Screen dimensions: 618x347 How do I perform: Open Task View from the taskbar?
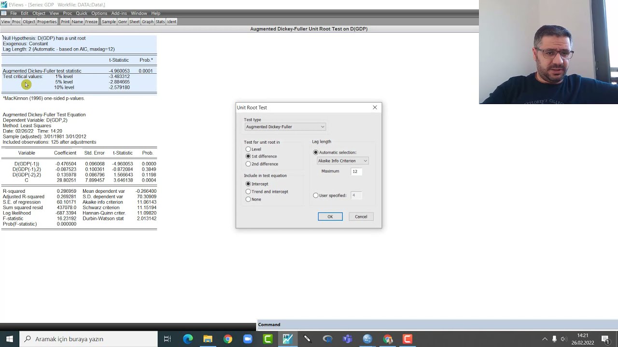click(x=167, y=339)
